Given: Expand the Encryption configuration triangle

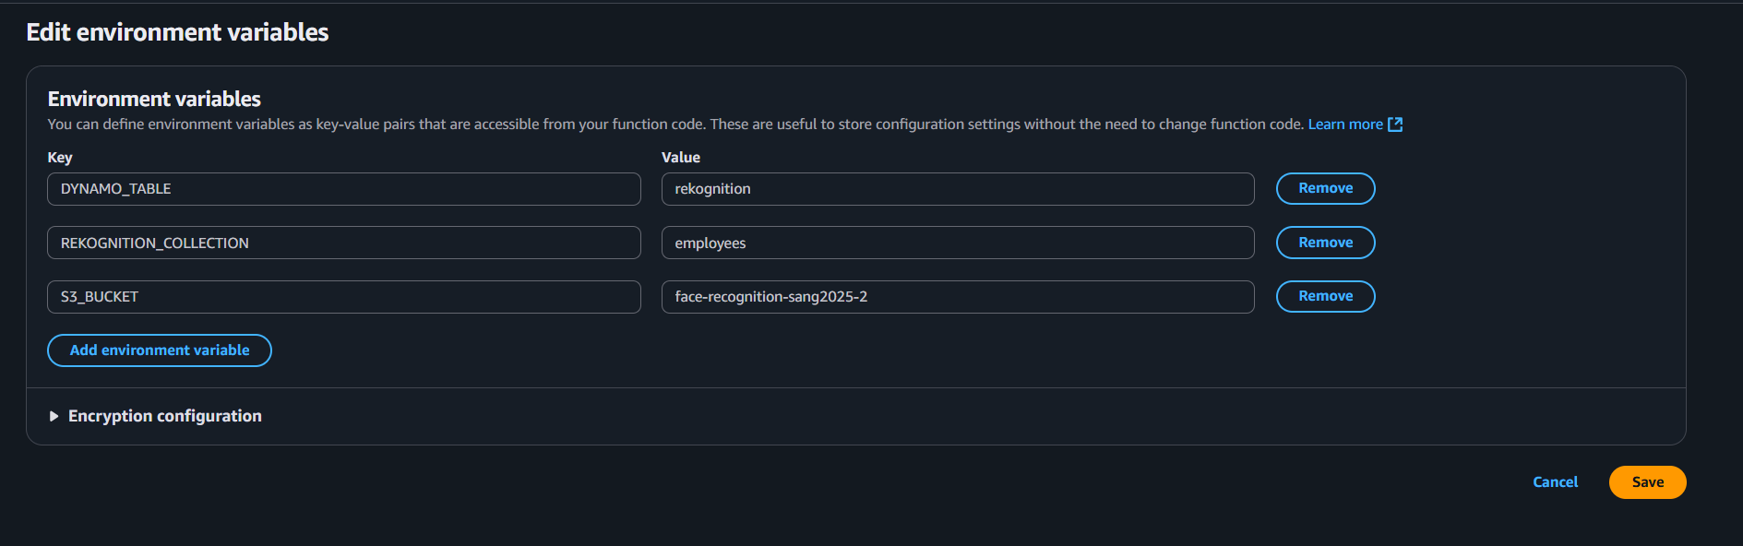Looking at the screenshot, I should (x=54, y=417).
